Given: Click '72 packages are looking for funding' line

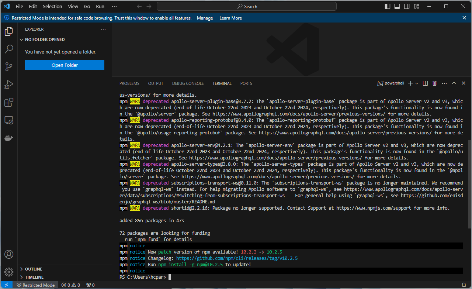Looking at the screenshot, I should click(x=165, y=233).
